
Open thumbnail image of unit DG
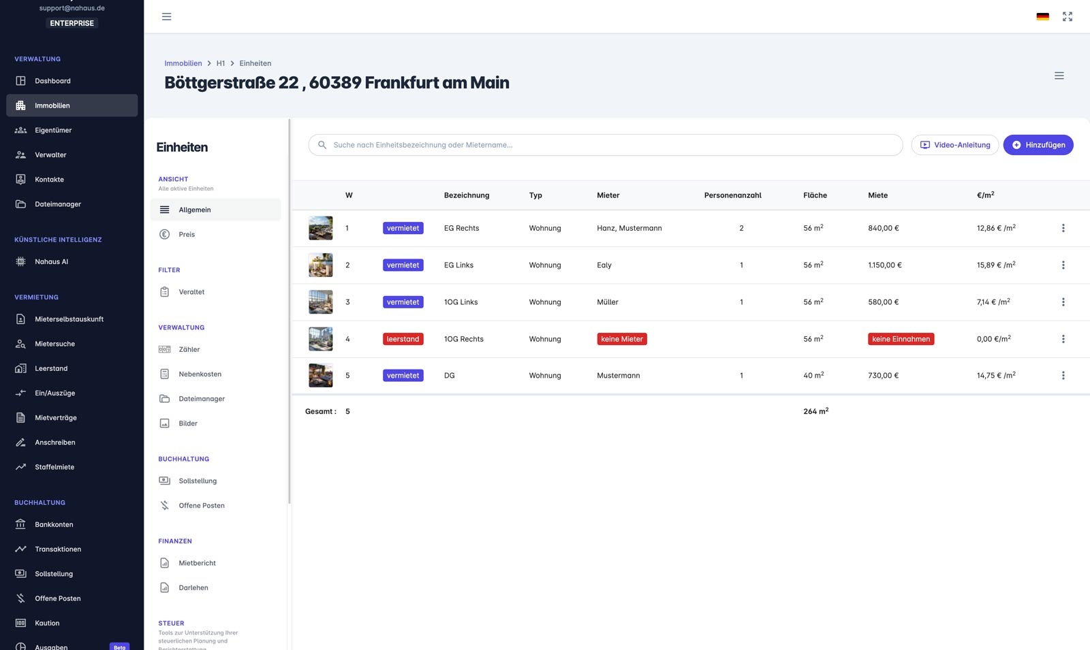(321, 376)
